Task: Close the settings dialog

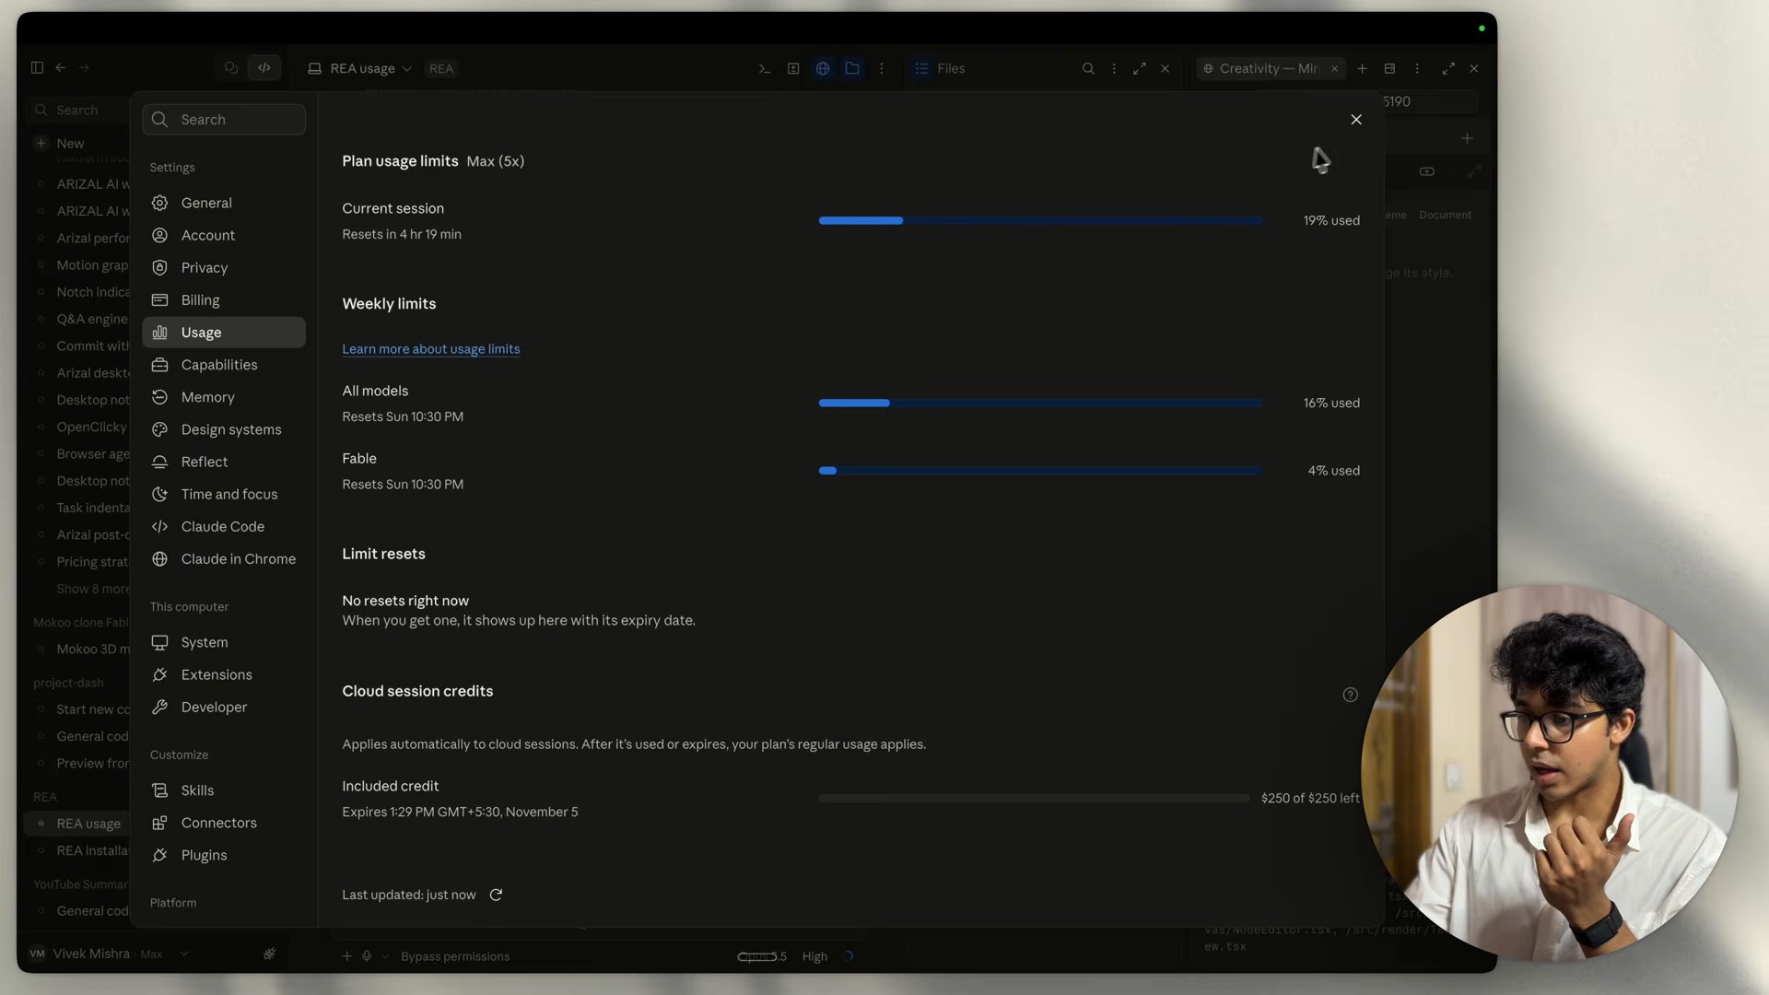Action: [1355, 120]
